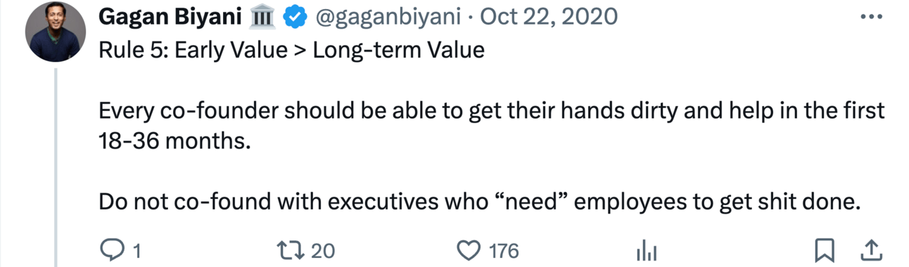Click the reply count showing 1
The height and width of the screenshot is (267, 909).
click(x=136, y=251)
